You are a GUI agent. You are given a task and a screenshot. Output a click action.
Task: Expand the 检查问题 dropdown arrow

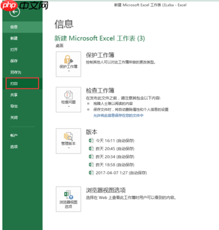tap(69, 106)
